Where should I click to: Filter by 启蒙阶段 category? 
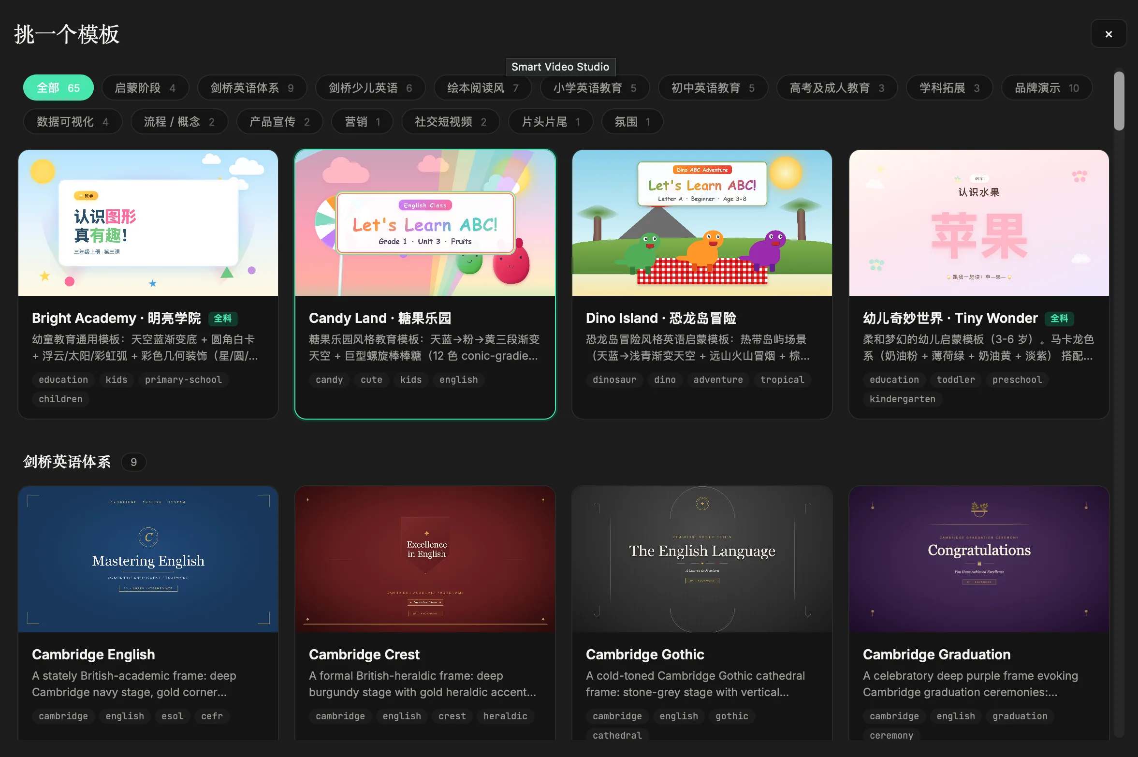pyautogui.click(x=145, y=88)
